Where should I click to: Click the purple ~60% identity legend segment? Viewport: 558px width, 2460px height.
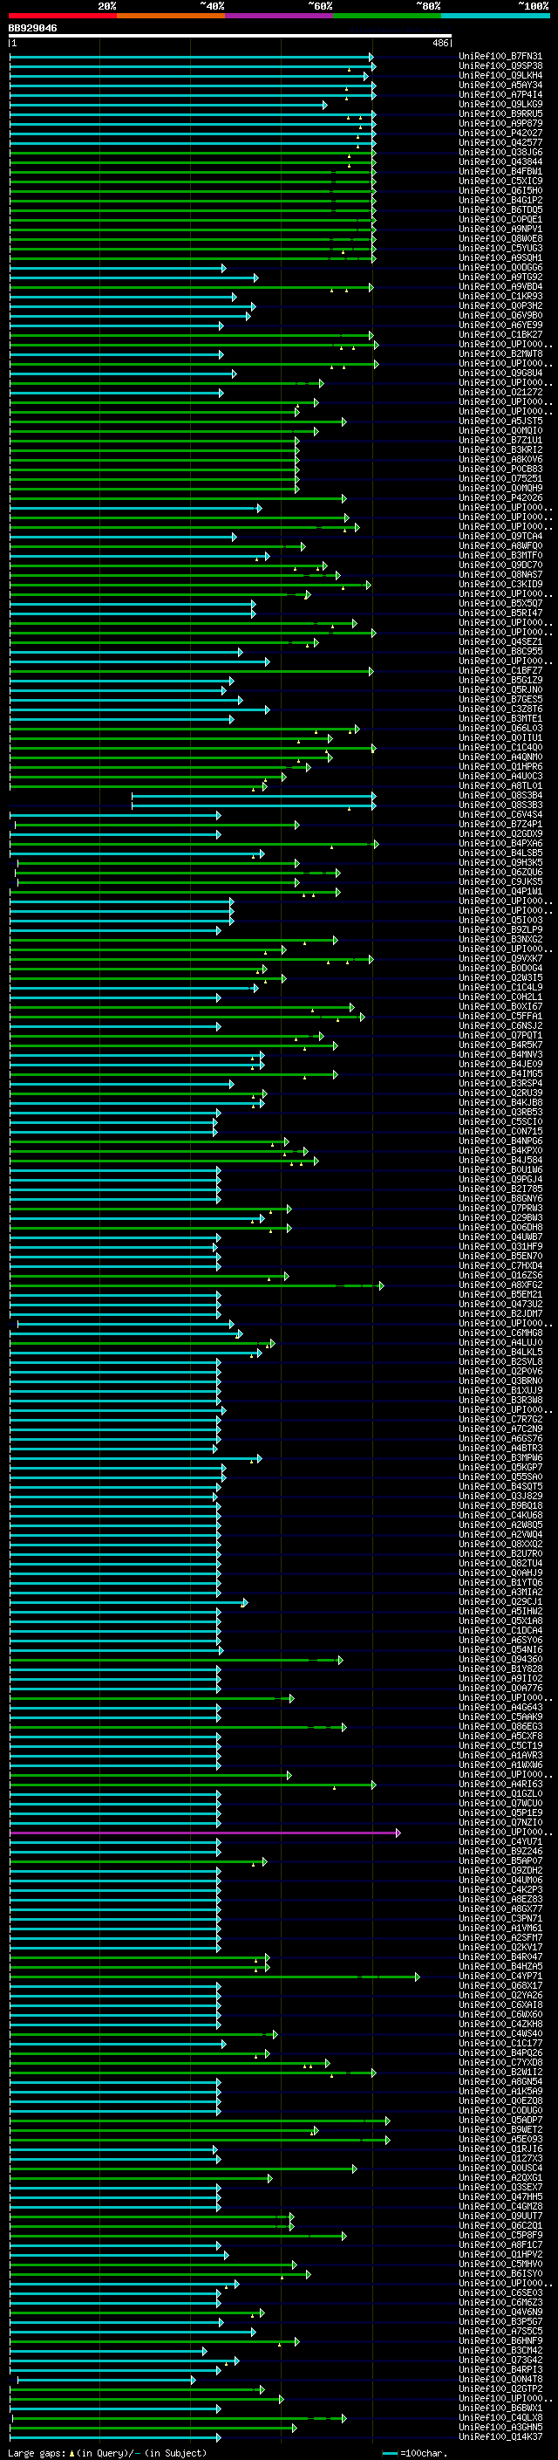click(x=280, y=16)
